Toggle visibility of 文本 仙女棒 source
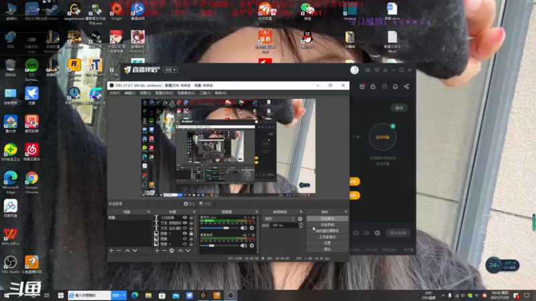This screenshot has height=301, width=536. tap(185, 228)
